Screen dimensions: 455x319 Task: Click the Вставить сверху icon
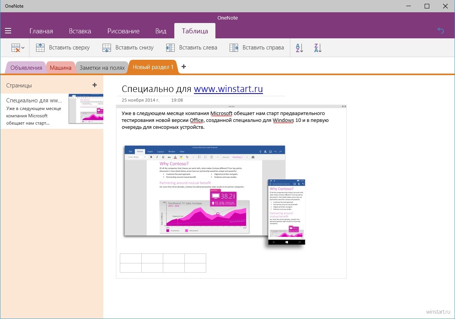pos(40,48)
